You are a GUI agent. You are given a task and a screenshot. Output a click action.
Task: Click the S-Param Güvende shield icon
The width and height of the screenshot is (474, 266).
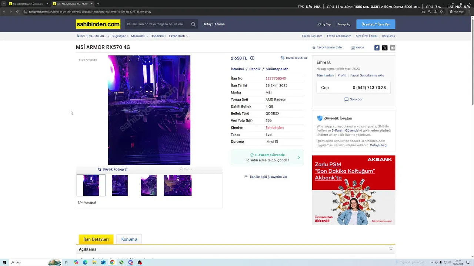252,155
